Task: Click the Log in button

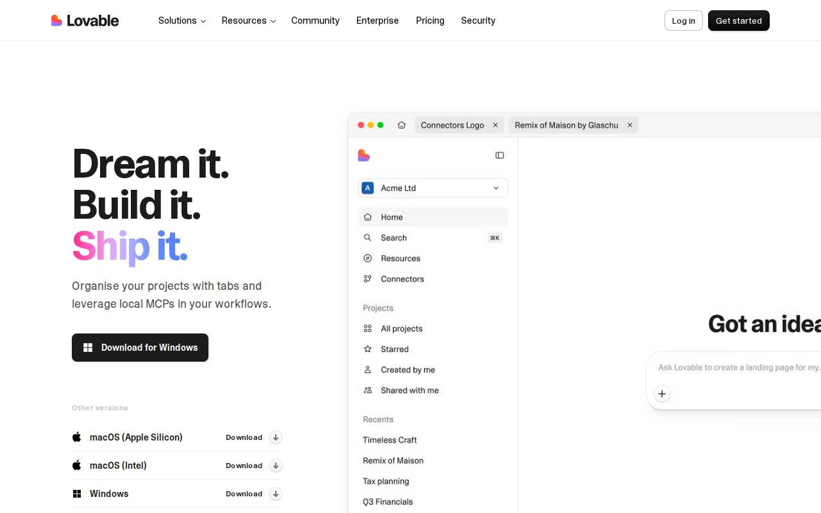Action: (683, 21)
